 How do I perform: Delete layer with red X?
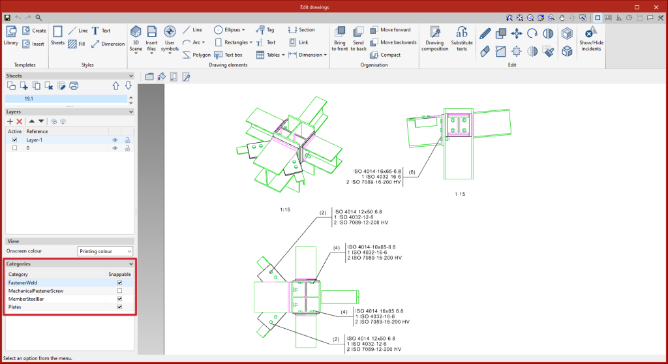tap(19, 121)
